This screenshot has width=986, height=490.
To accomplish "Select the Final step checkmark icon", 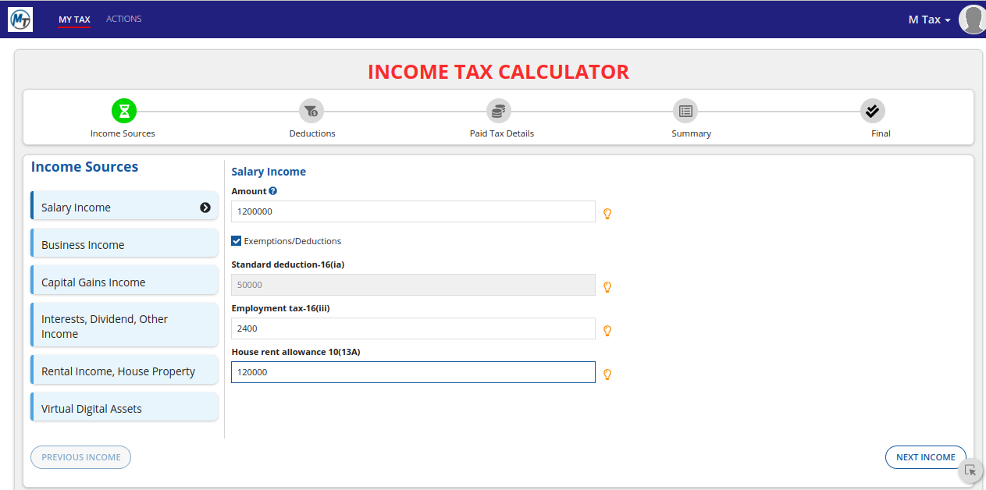I will pyautogui.click(x=873, y=111).
